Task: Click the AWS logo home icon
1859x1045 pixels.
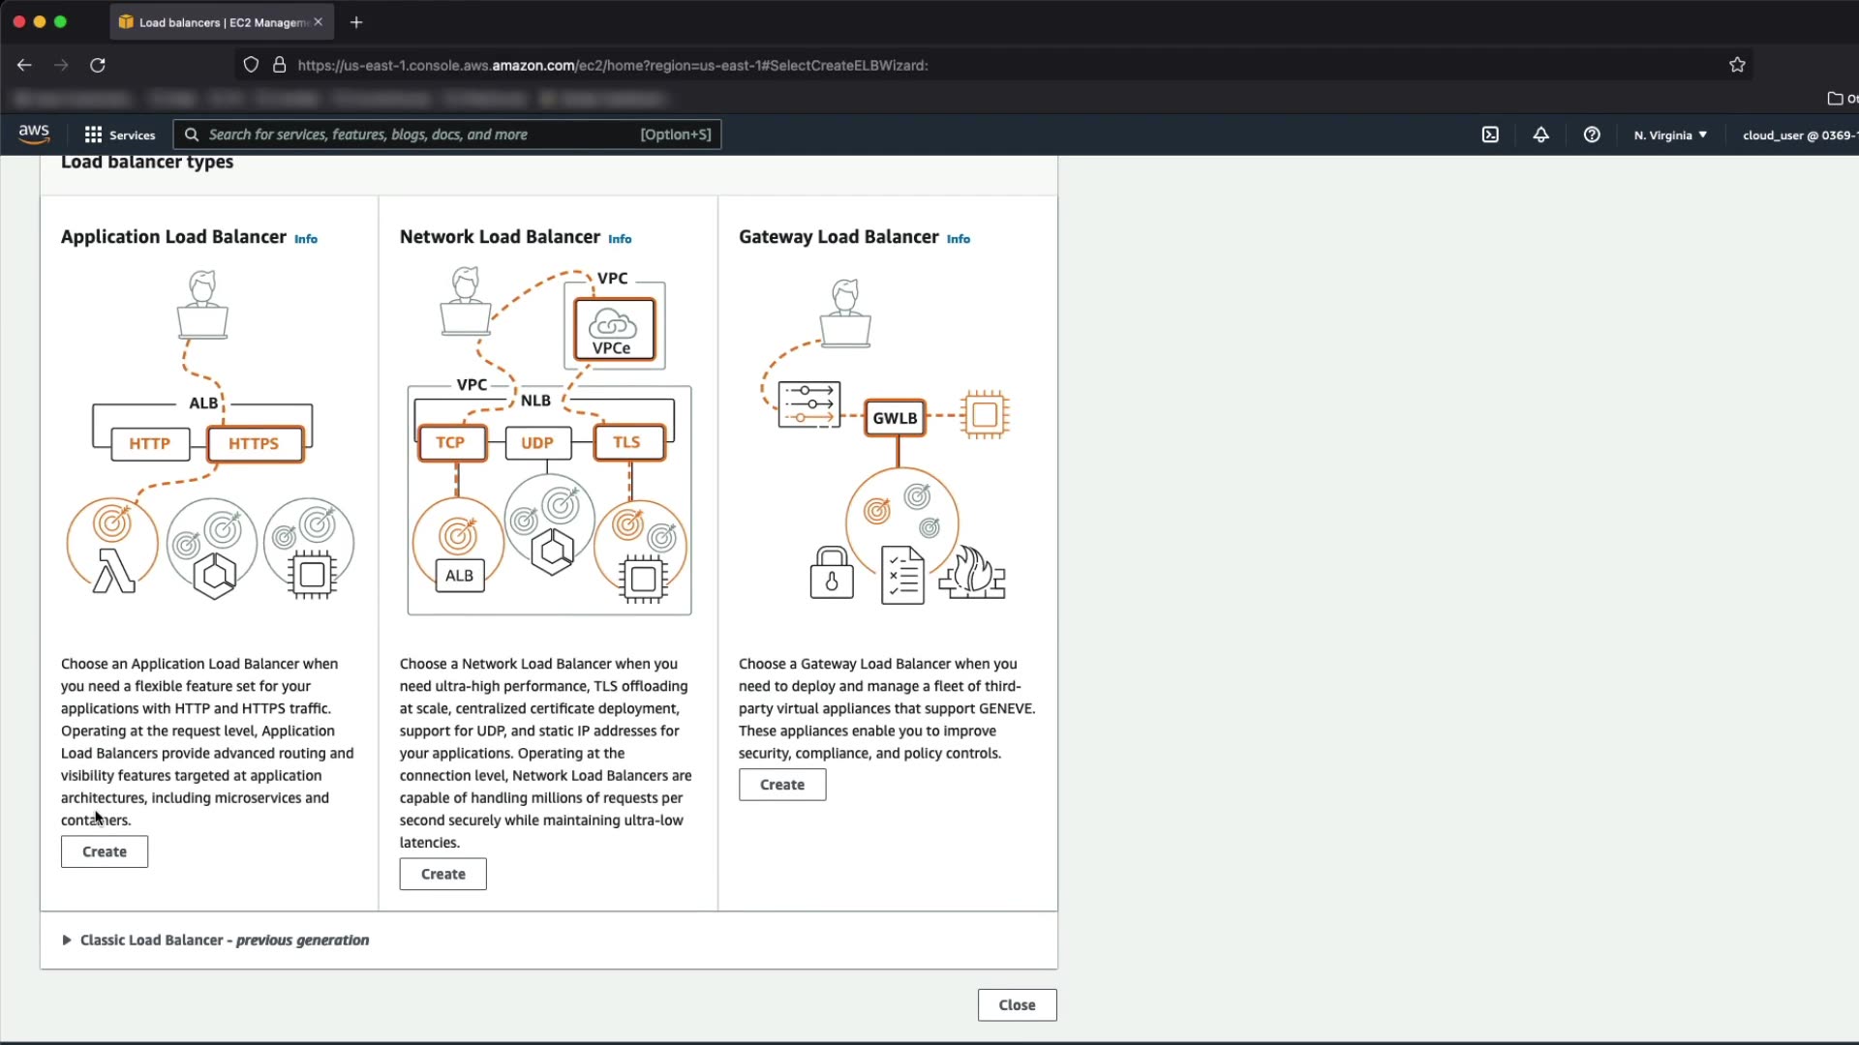Action: pos(34,134)
